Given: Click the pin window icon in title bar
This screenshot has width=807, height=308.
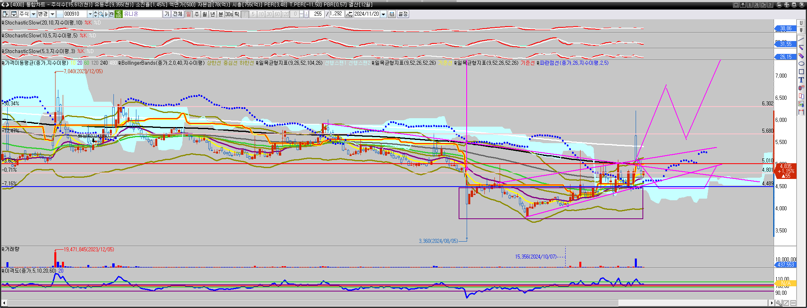Looking at the screenshot, I should pos(743,5).
